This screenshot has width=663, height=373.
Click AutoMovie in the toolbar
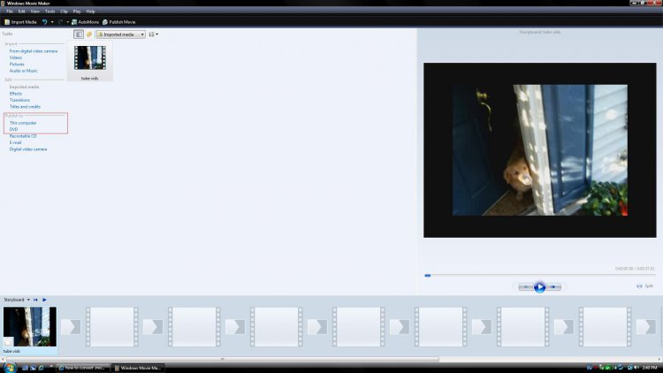point(85,22)
